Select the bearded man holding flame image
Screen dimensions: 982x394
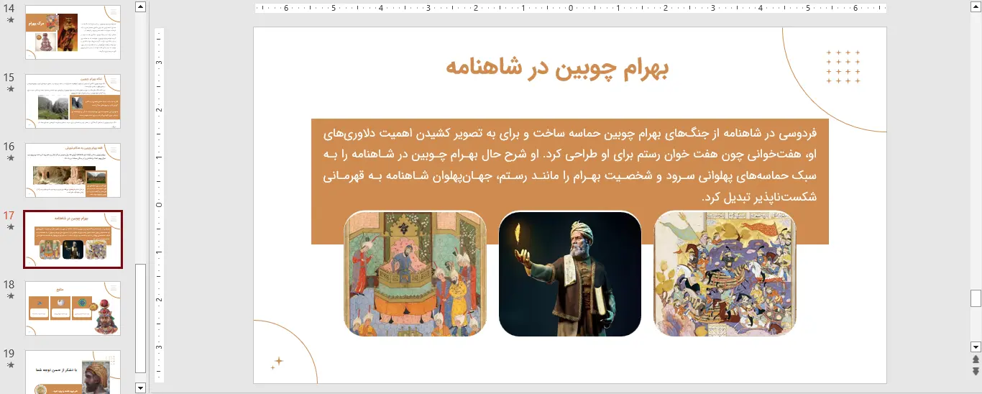coord(569,274)
